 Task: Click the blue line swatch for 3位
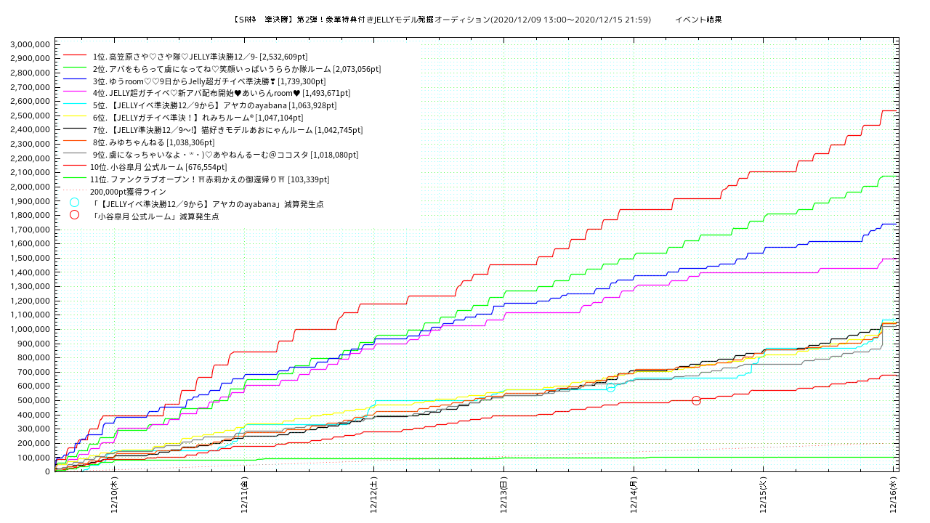pos(75,81)
